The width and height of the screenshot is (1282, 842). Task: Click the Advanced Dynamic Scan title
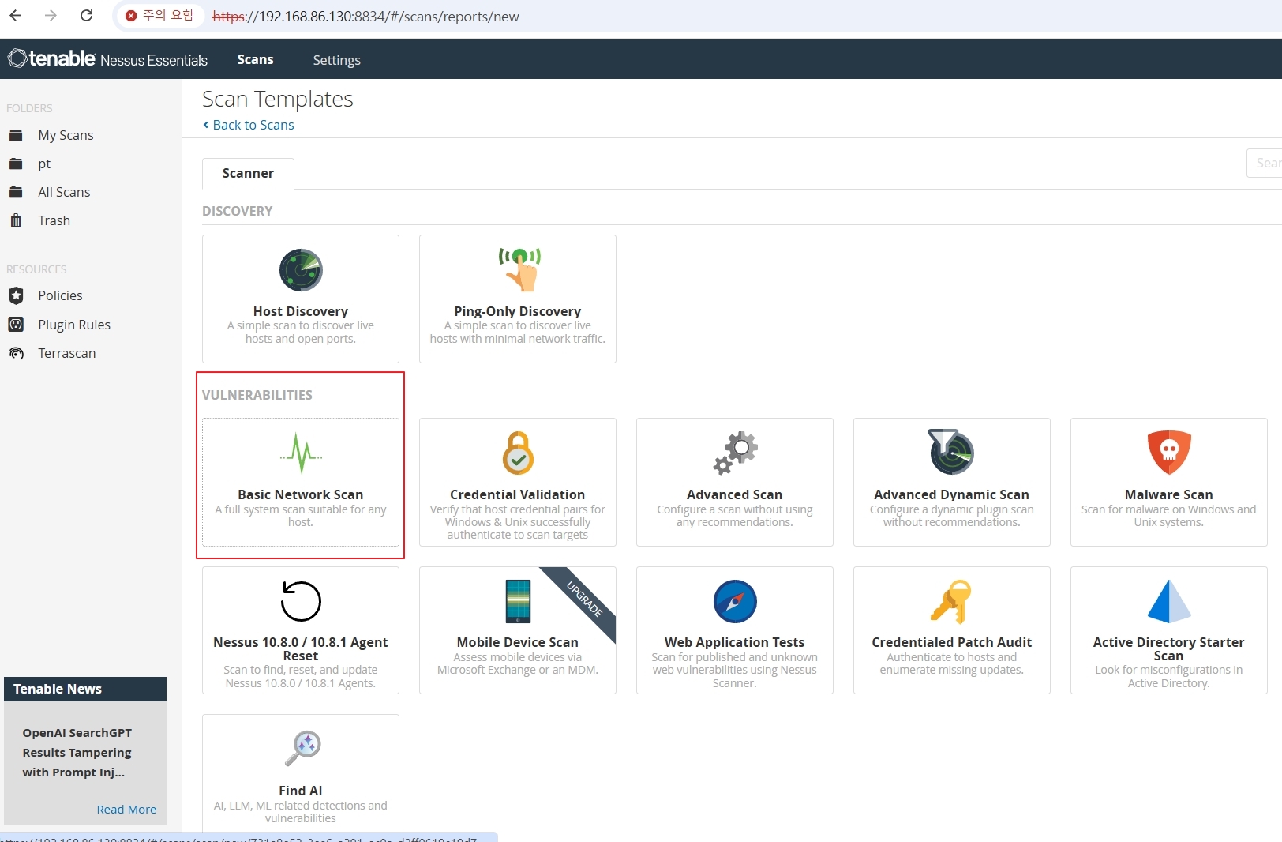point(952,494)
